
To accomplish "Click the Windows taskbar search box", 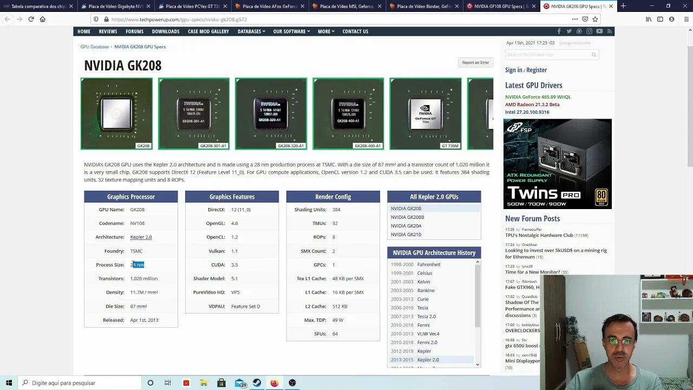I will (80, 383).
